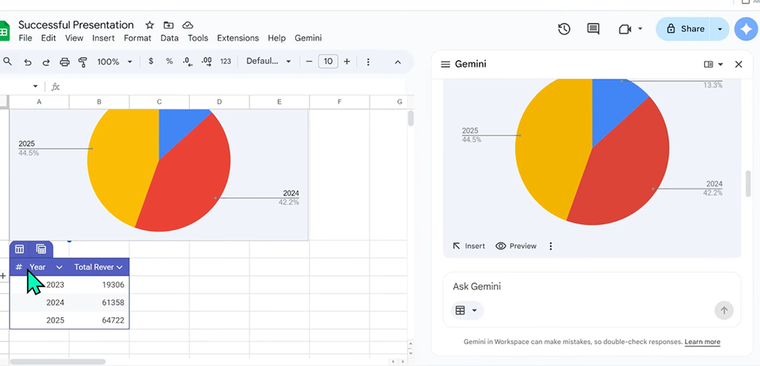Open the Gemini panel hamburger menu
760x366 pixels.
coord(445,65)
